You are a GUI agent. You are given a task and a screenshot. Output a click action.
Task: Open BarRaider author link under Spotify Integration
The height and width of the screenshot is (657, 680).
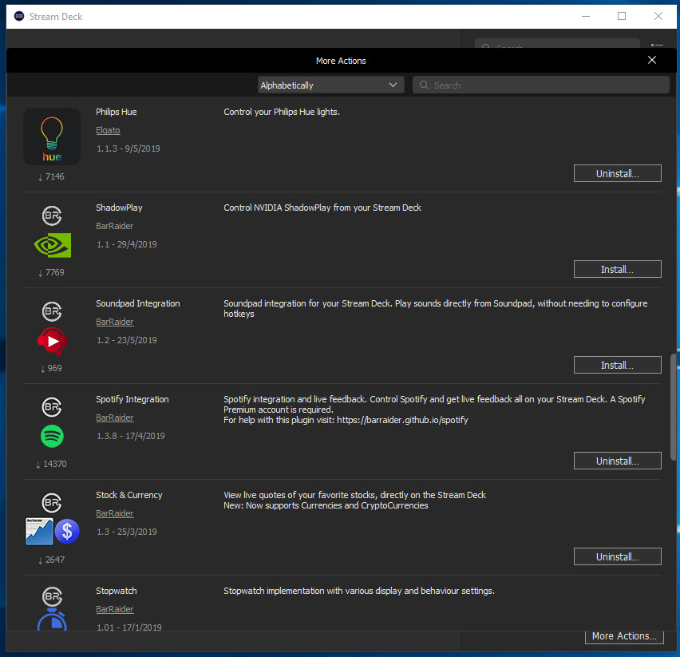114,418
